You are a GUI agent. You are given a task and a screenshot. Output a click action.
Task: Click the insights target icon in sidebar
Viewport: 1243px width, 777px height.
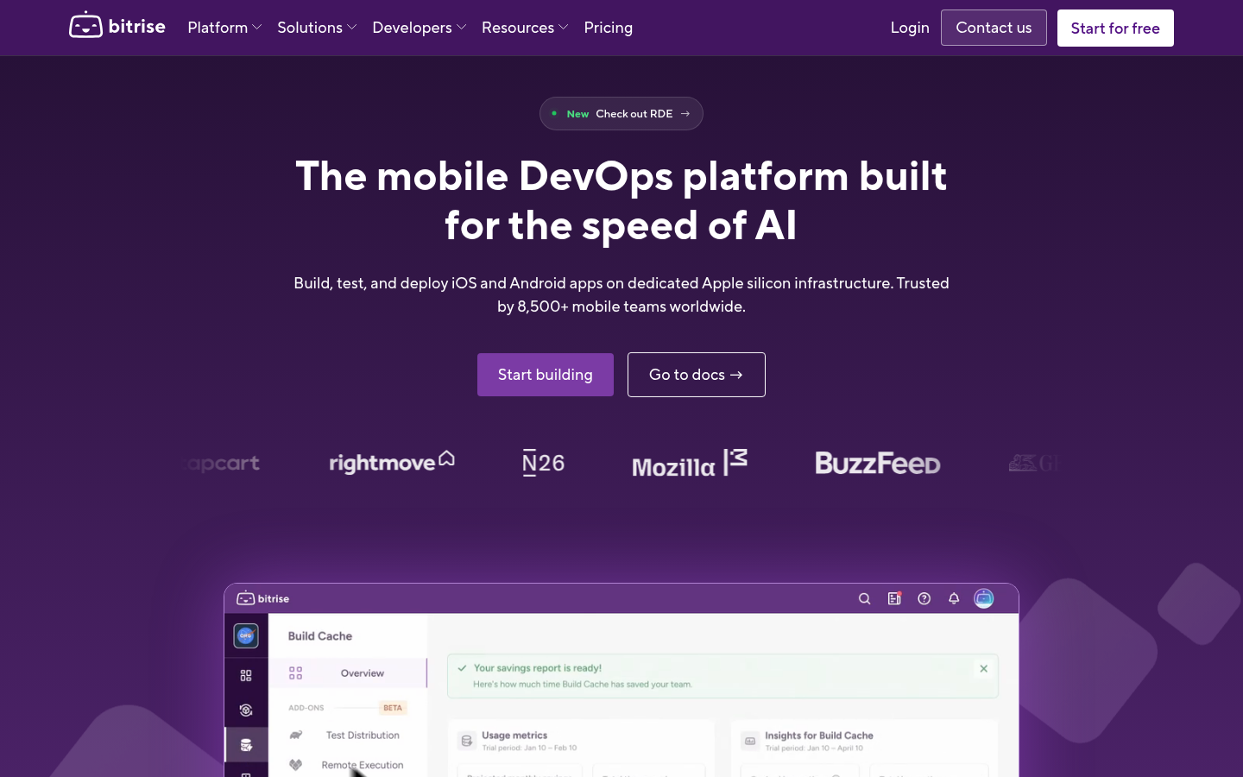click(246, 710)
